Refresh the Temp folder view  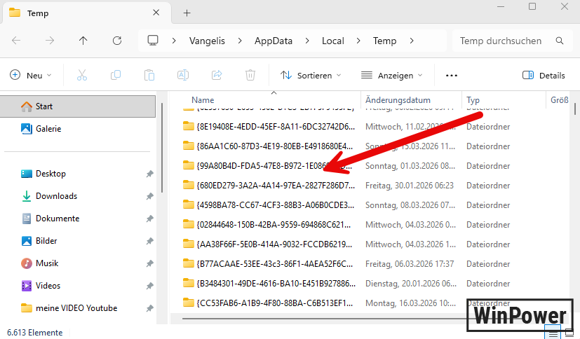click(117, 41)
